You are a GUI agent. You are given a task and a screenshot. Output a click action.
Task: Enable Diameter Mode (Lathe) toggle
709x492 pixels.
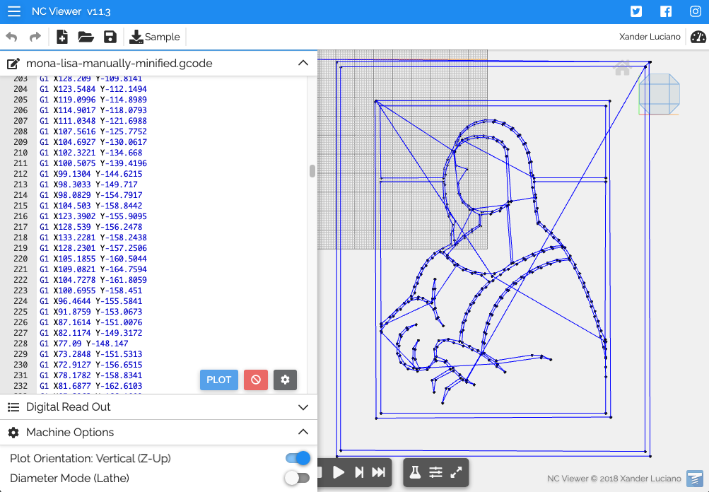click(x=297, y=478)
